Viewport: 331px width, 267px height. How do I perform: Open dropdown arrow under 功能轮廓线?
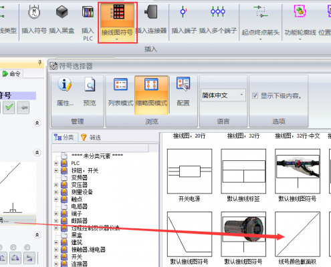pos(300,39)
